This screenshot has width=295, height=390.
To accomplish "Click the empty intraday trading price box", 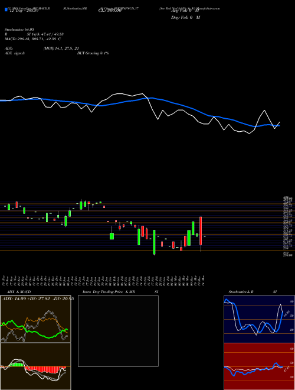I will click(118, 331).
